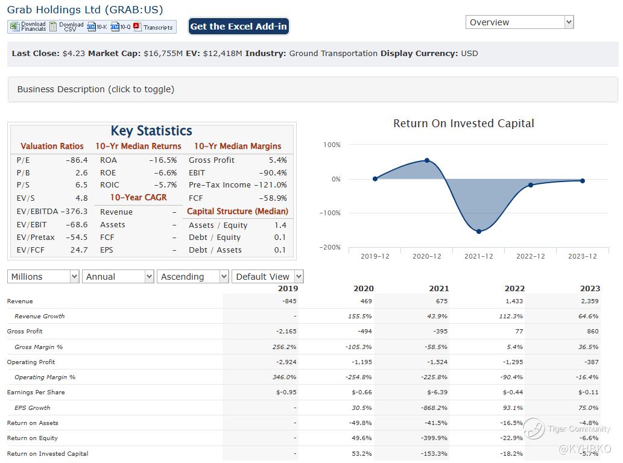The width and height of the screenshot is (623, 463).
Task: Click the Operating Profit row label
Action: [x=31, y=362]
